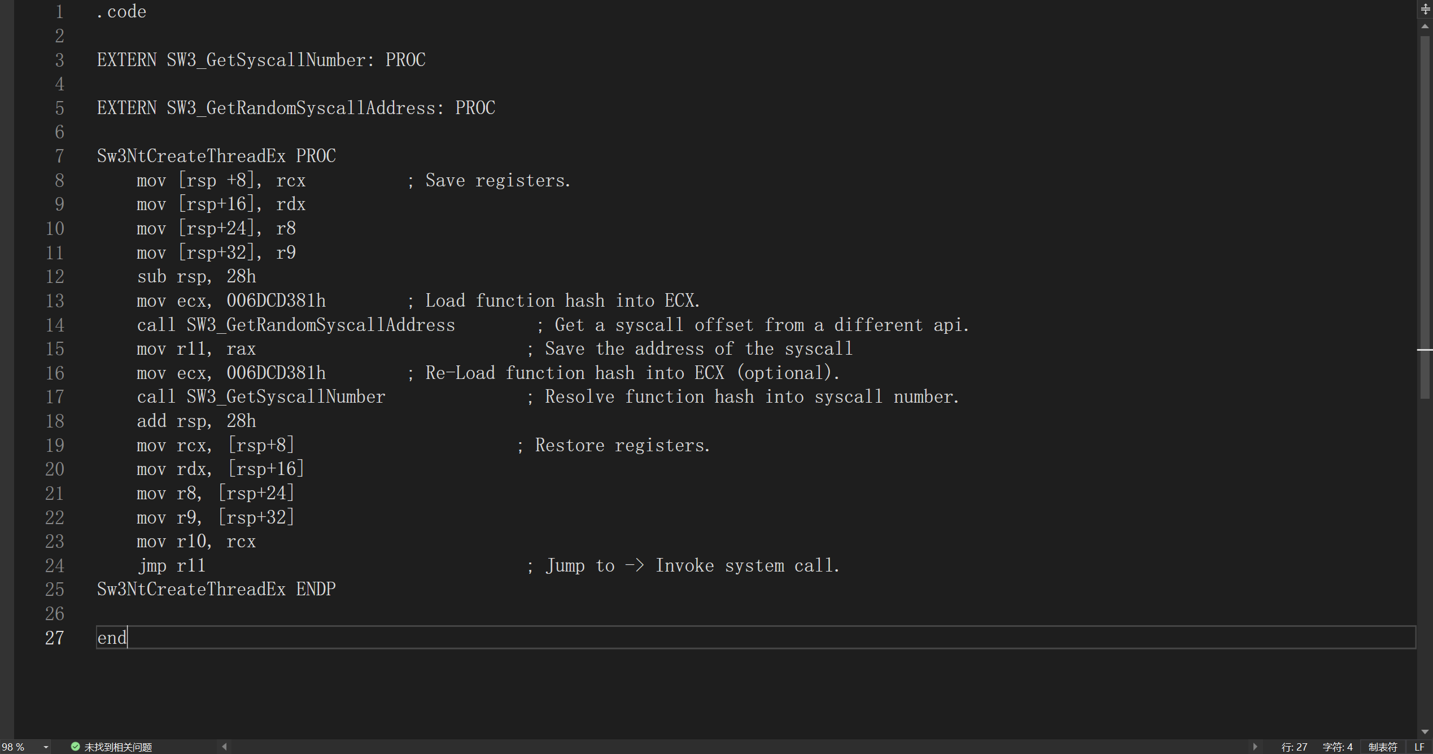Viewport: 1433px width, 754px height.
Task: Click the editor split window icon
Action: click(1425, 9)
